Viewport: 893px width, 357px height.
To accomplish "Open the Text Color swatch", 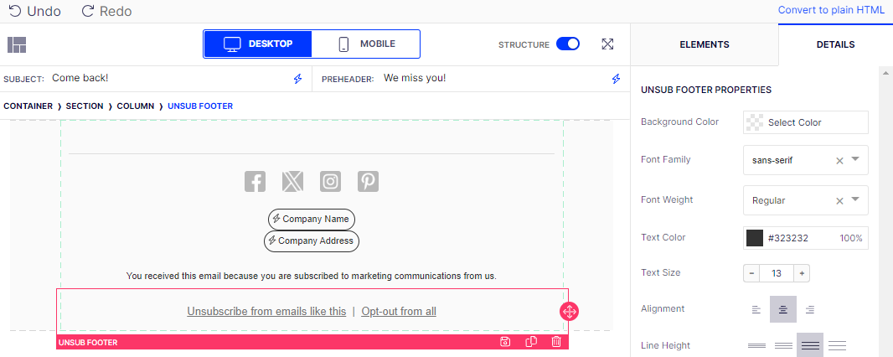I will pos(755,238).
